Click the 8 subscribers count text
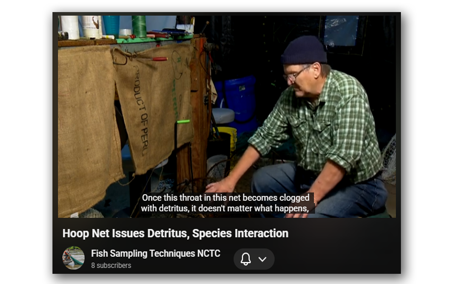Image resolution: width=453 pixels, height=284 pixels. (111, 265)
